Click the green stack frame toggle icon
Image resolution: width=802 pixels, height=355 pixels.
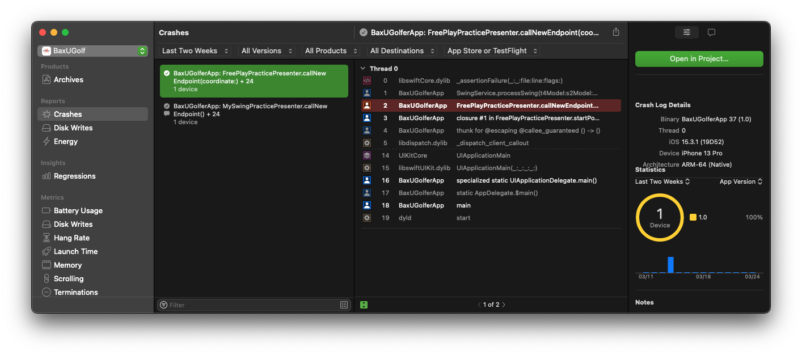click(x=364, y=305)
